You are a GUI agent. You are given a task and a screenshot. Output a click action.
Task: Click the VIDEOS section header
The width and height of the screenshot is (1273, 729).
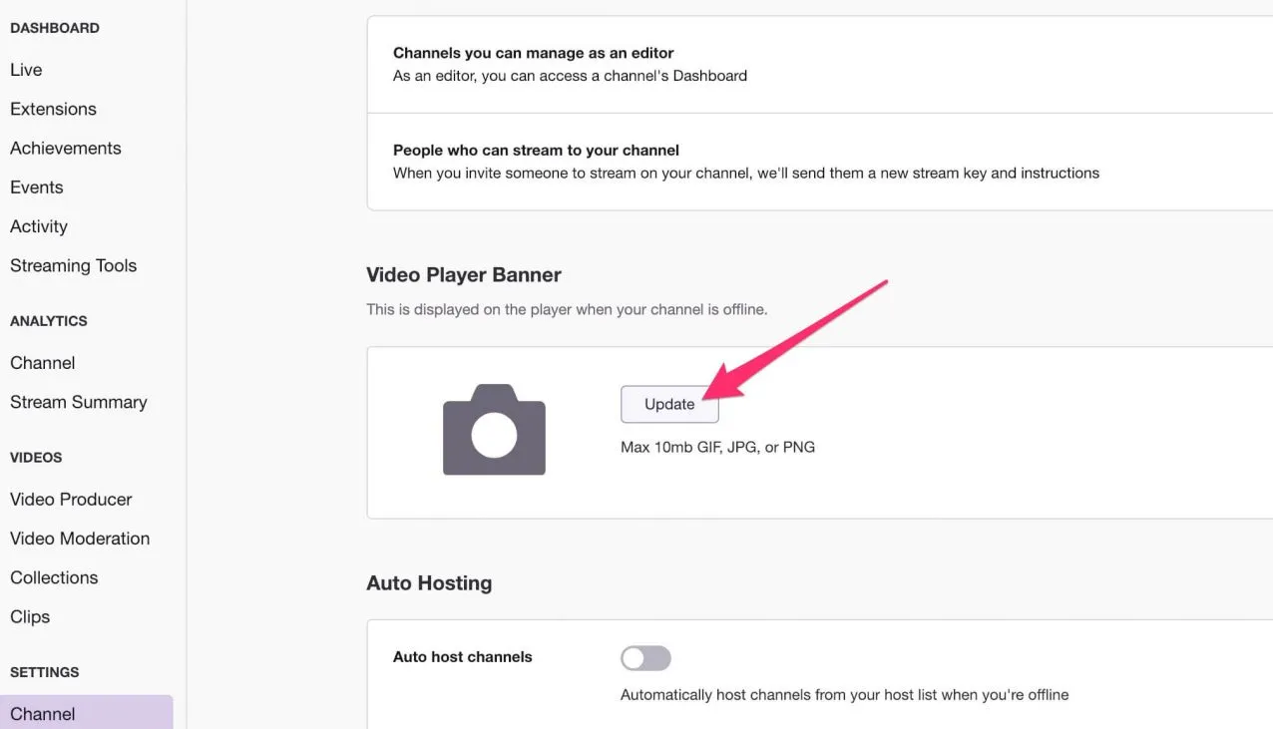pyautogui.click(x=36, y=458)
